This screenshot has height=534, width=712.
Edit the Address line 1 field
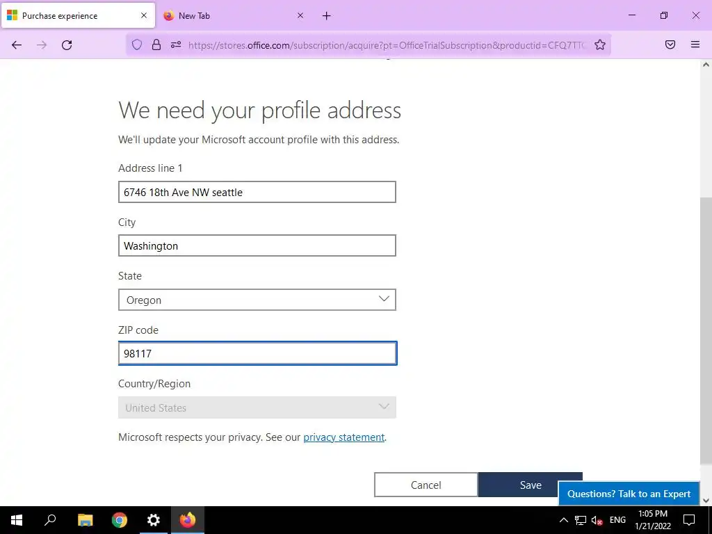tap(257, 192)
